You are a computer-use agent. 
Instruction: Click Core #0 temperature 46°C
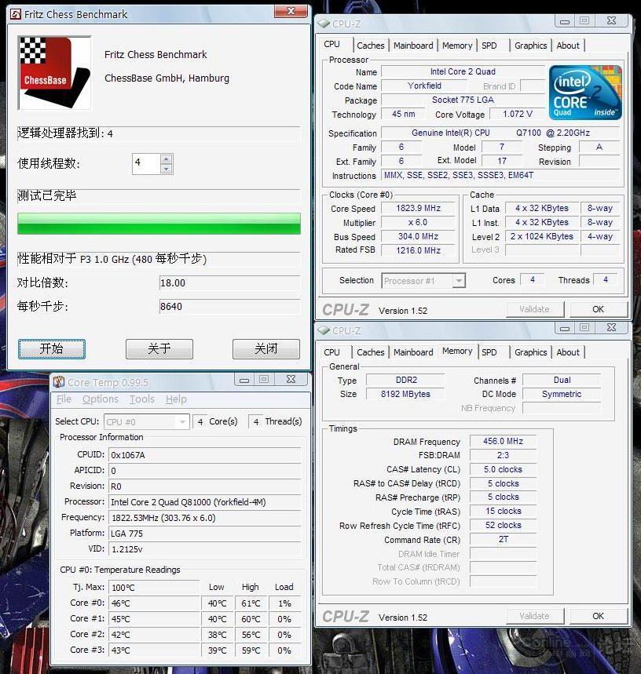pos(154,603)
